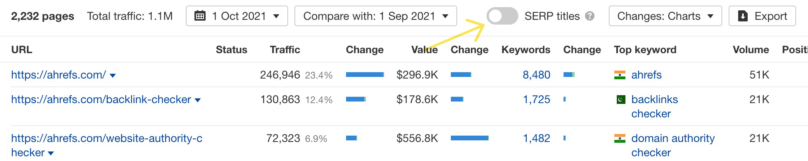Click the Export download icon
This screenshot has width=808, height=161.
[x=743, y=16]
